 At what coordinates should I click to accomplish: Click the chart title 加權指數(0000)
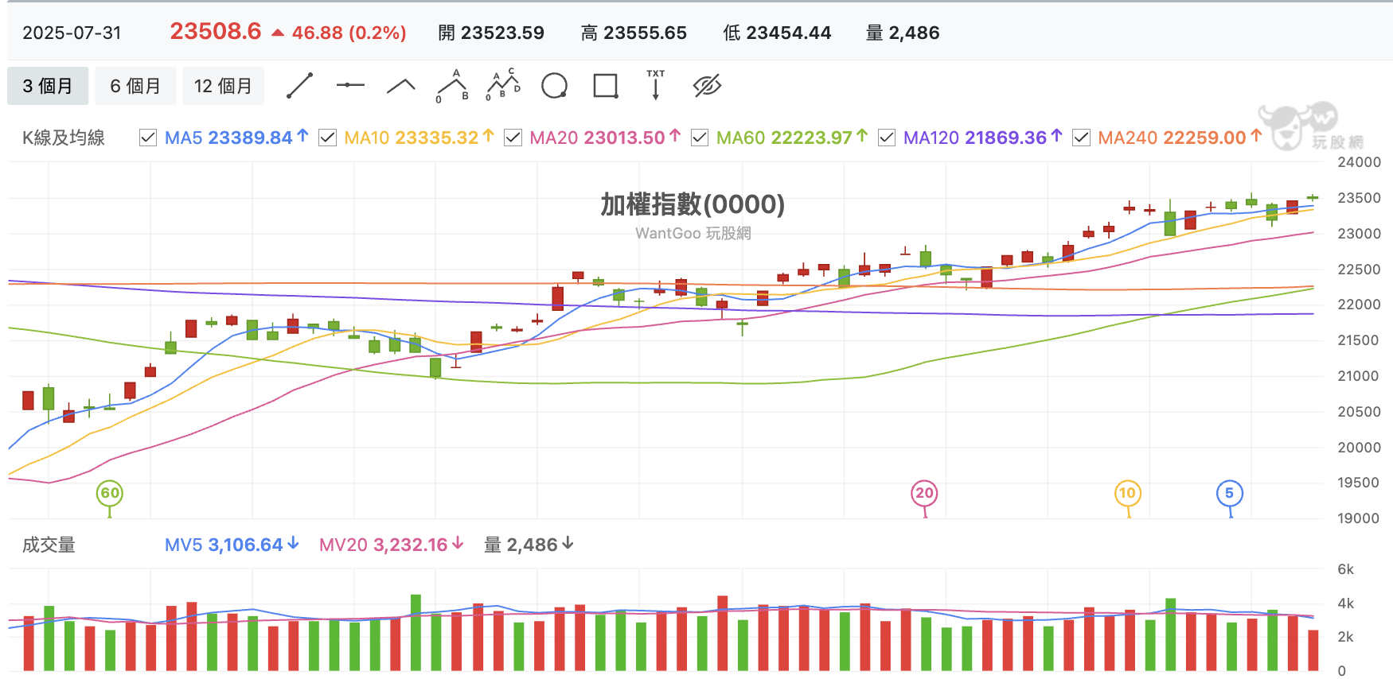point(693,204)
